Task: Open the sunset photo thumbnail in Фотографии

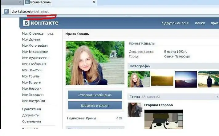Action: point(162,79)
